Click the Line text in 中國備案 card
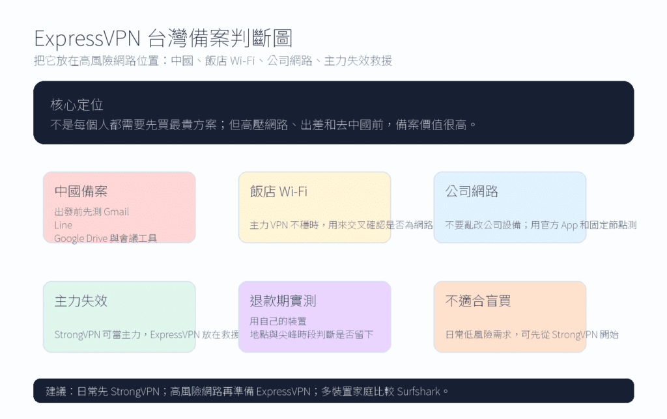667x419 pixels. pyautogui.click(x=63, y=225)
